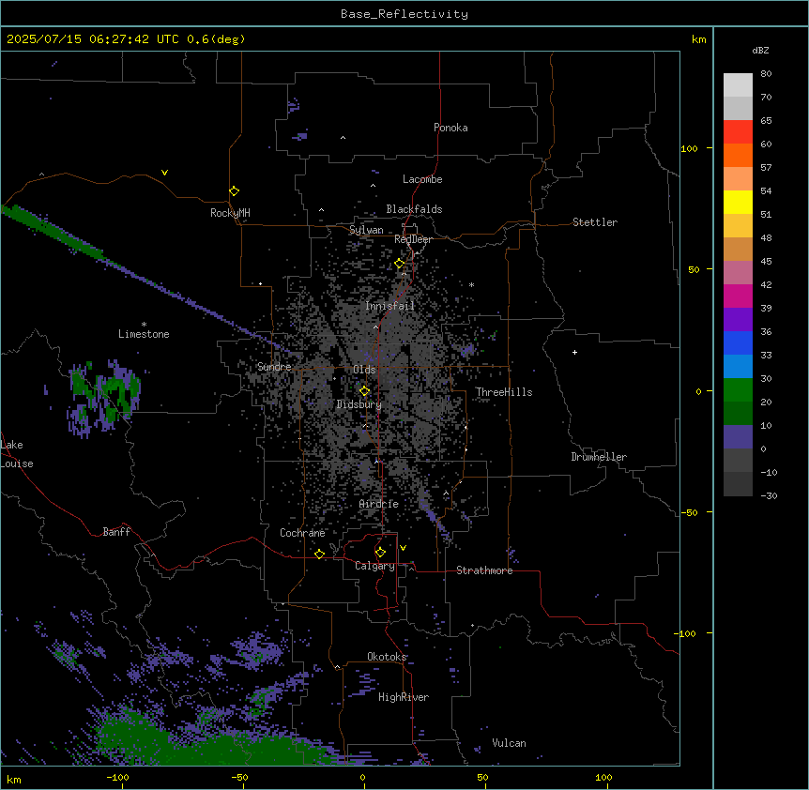Viewport: 809px width, 790px height.
Task: Click the Blackfalds city label
Action: point(414,209)
